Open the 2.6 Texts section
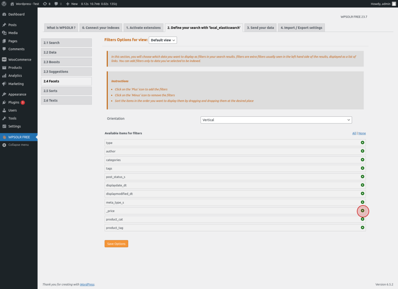 coord(66,101)
